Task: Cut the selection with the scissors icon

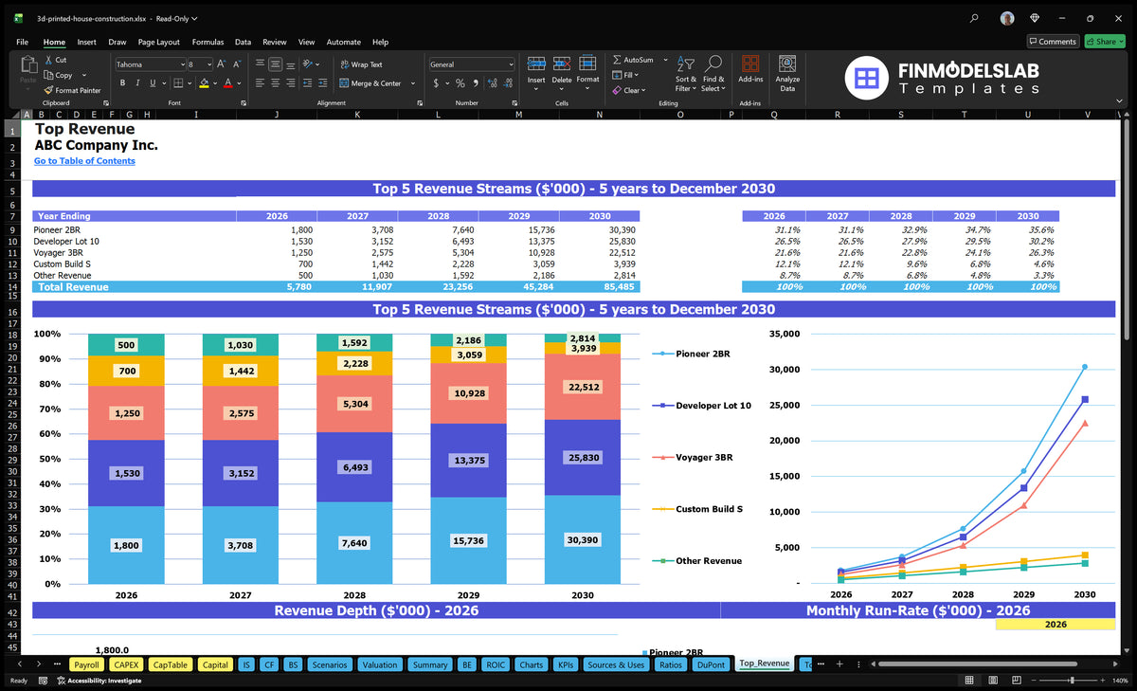Action: click(48, 60)
